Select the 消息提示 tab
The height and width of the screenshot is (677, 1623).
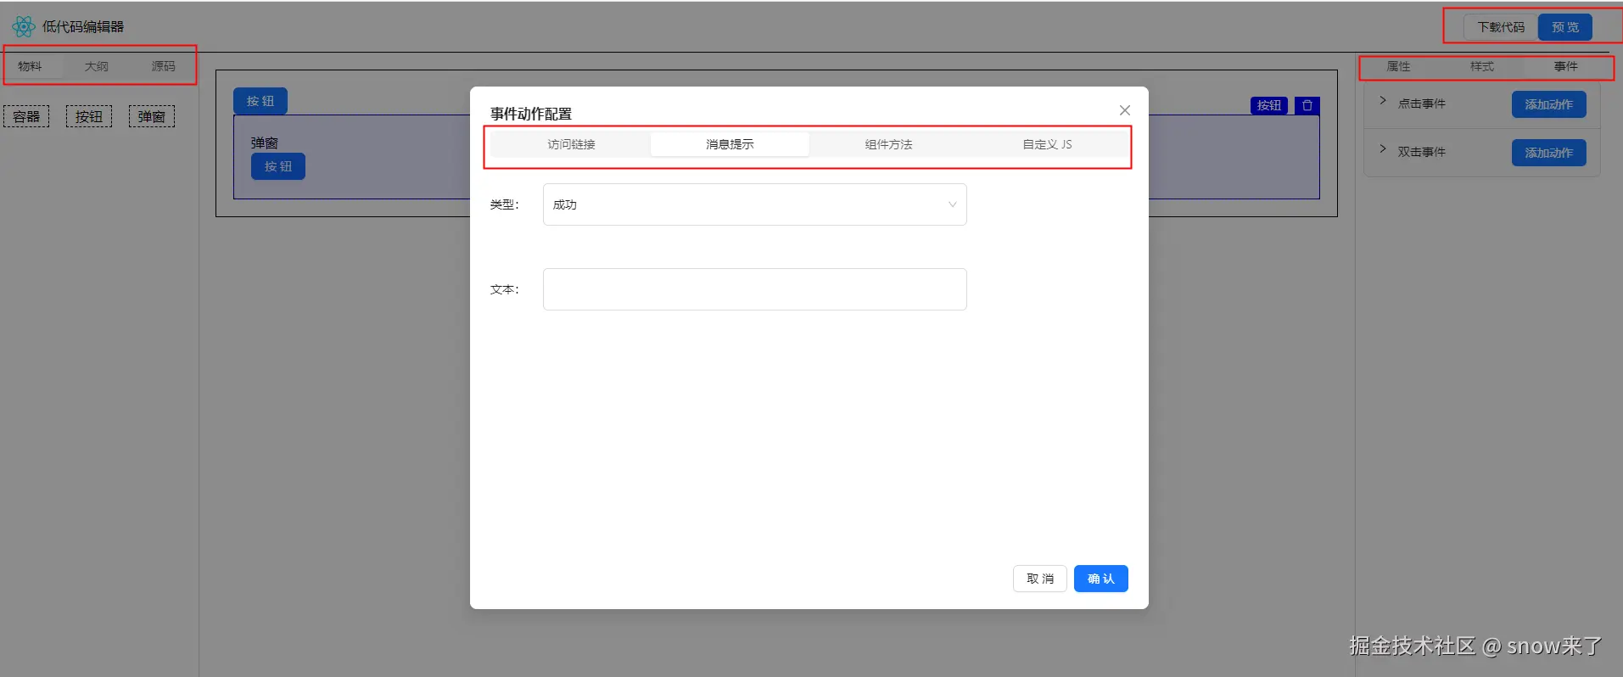point(730,144)
